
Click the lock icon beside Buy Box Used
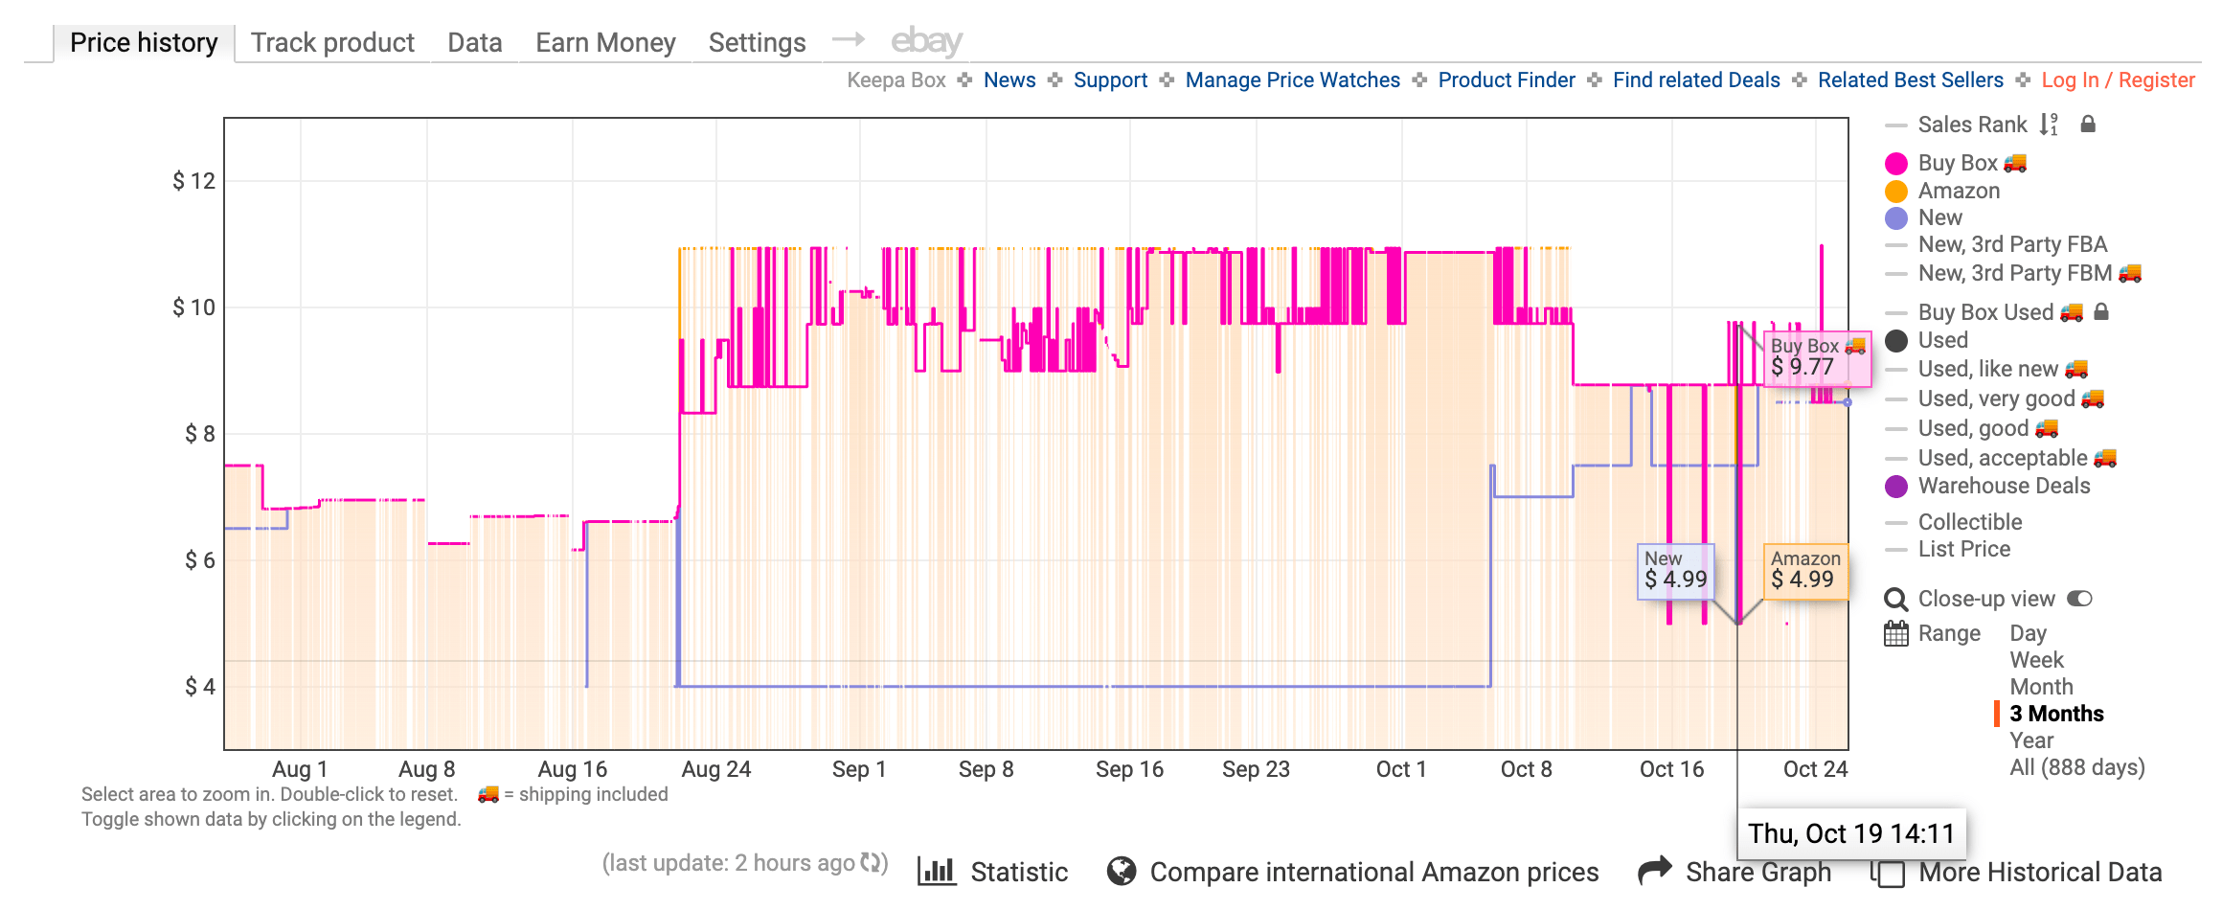point(2103,312)
